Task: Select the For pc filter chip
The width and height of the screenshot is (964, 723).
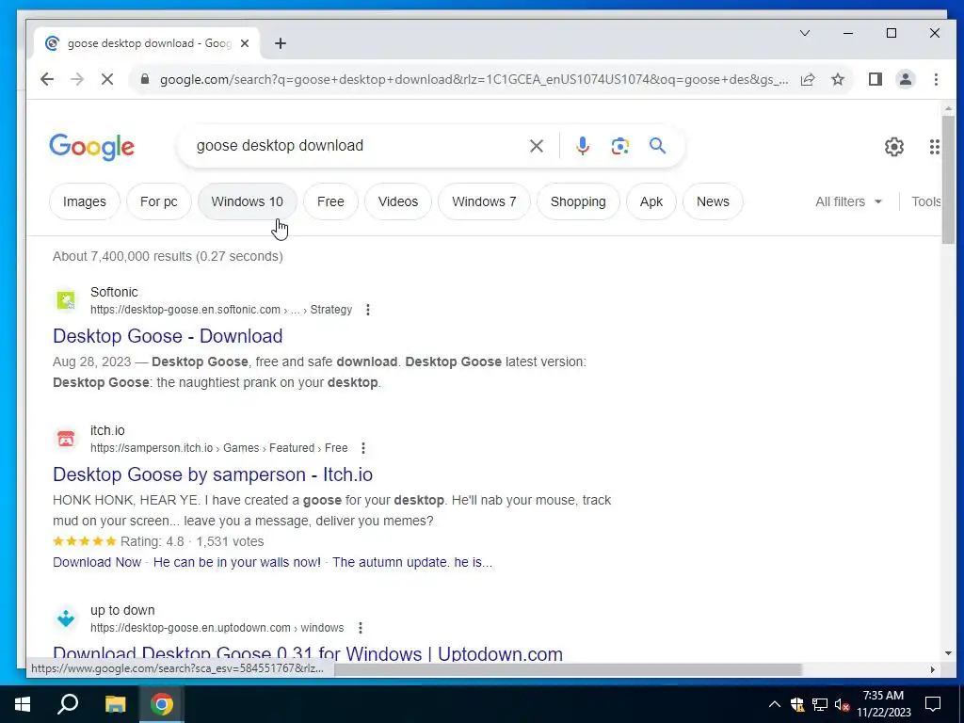Action: (x=158, y=201)
